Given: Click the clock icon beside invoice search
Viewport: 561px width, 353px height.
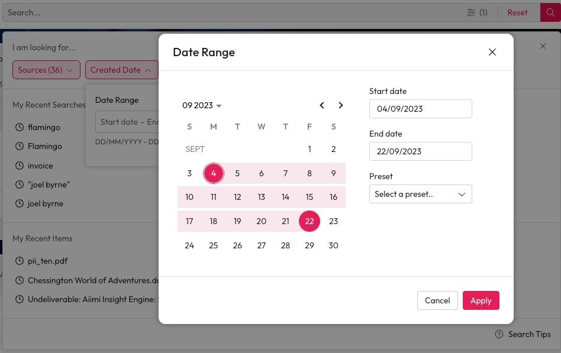Looking at the screenshot, I should point(20,166).
